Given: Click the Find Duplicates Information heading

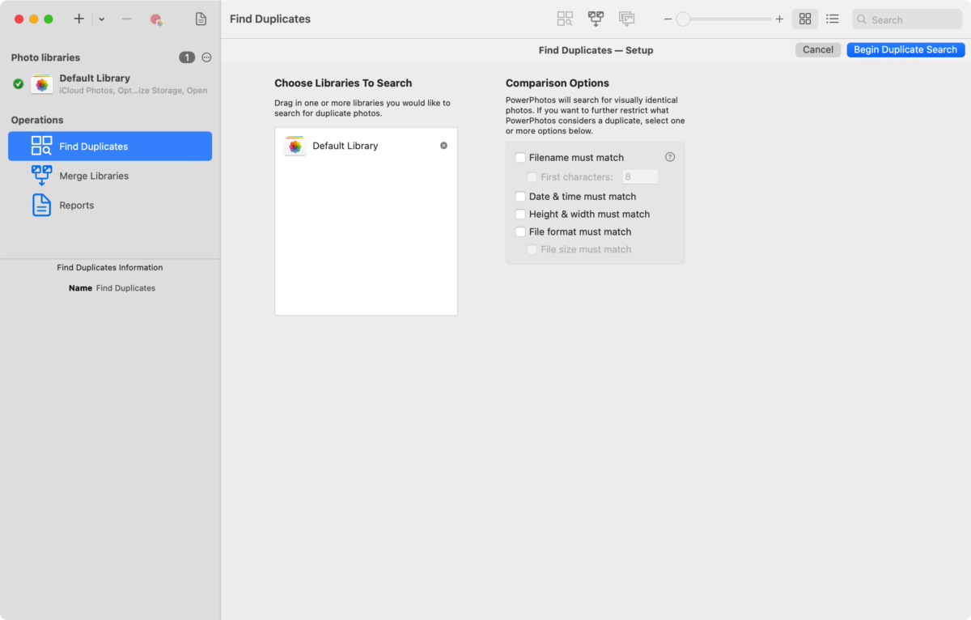Looking at the screenshot, I should click(x=110, y=268).
